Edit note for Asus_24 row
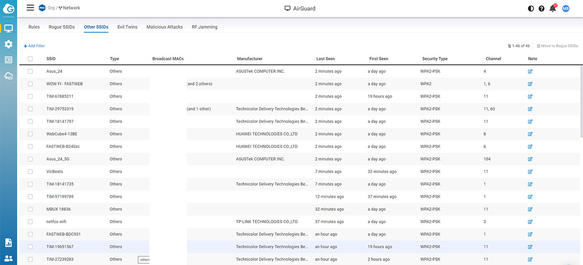Image resolution: width=583 pixels, height=265 pixels. pos(530,71)
